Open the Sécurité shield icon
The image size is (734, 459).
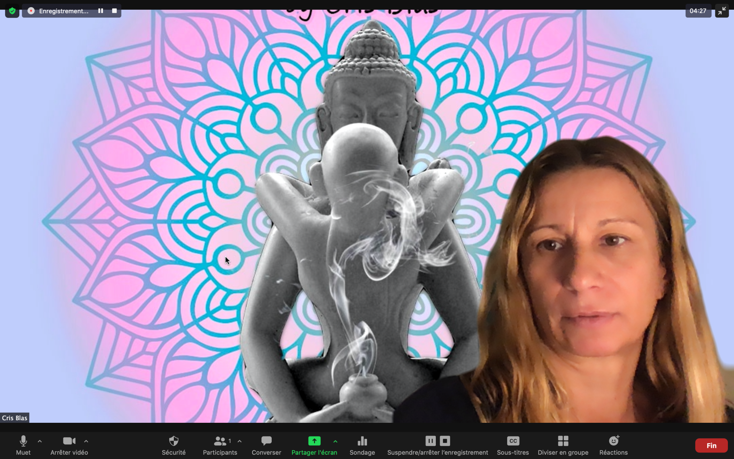(x=173, y=441)
